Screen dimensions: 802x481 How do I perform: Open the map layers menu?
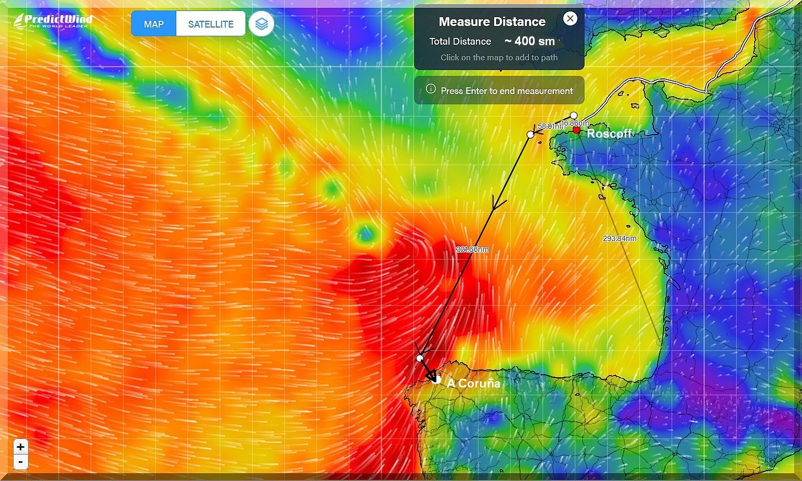click(x=261, y=24)
